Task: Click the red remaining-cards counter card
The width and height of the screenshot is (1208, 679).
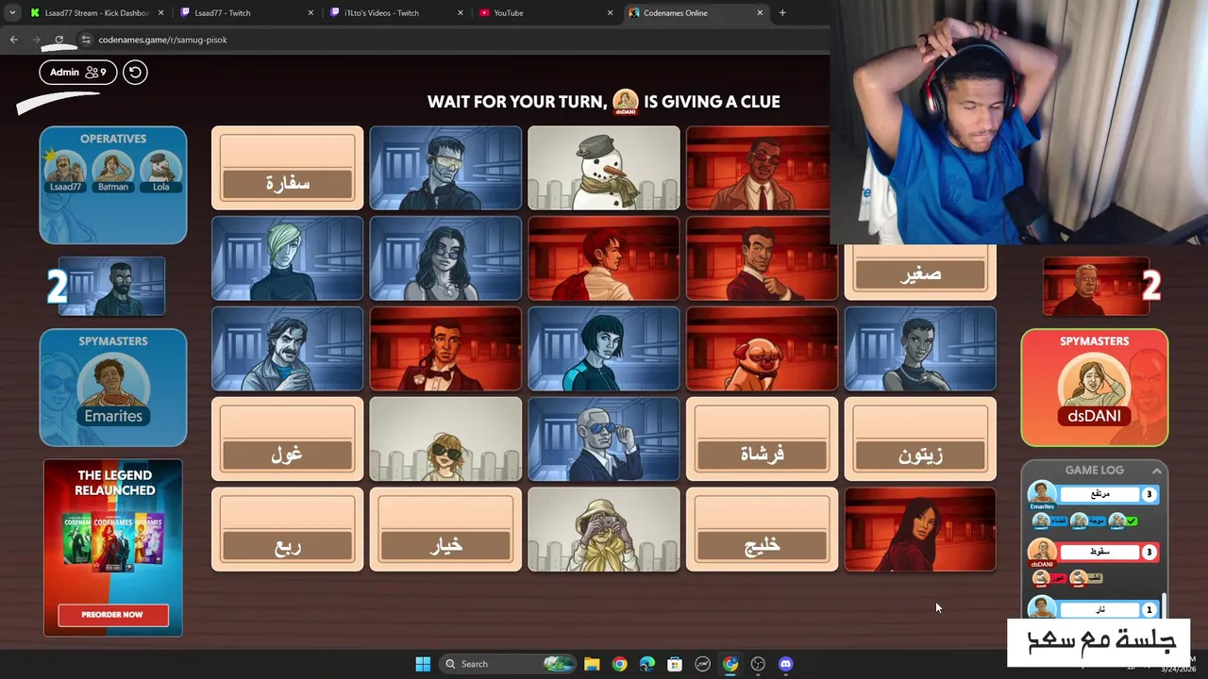Action: pos(1096,287)
